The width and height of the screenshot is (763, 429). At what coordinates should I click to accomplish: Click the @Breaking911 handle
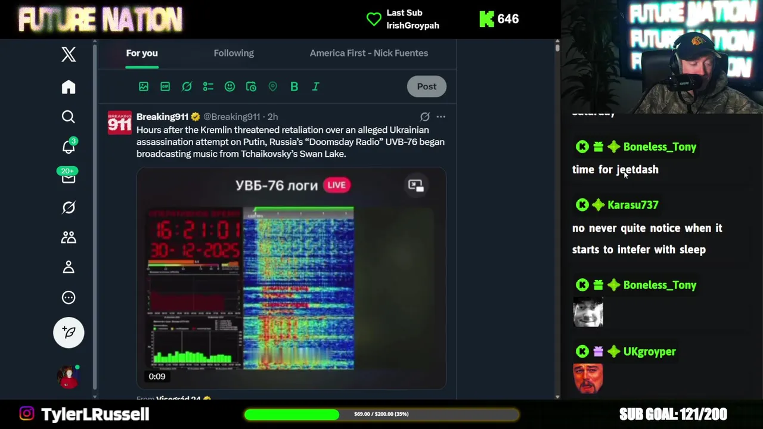tap(232, 117)
